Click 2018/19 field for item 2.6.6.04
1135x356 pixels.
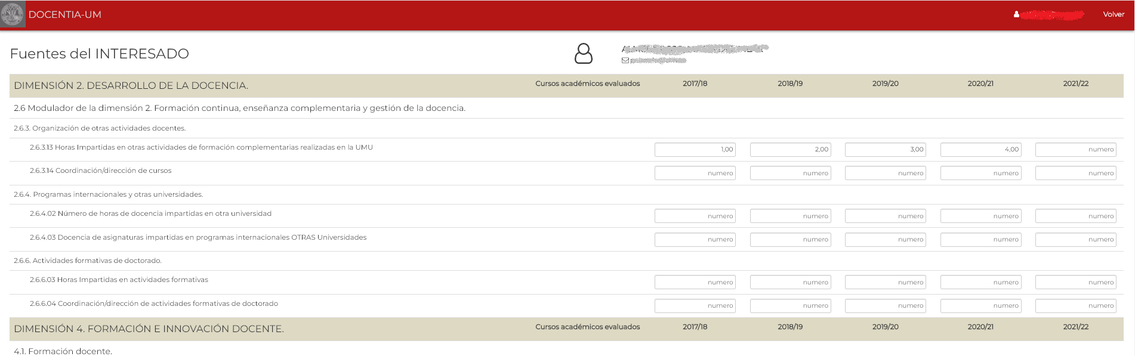tap(790, 306)
